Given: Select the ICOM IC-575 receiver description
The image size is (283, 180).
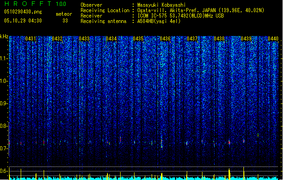Looking at the screenshot, I should pyautogui.click(x=180, y=16).
